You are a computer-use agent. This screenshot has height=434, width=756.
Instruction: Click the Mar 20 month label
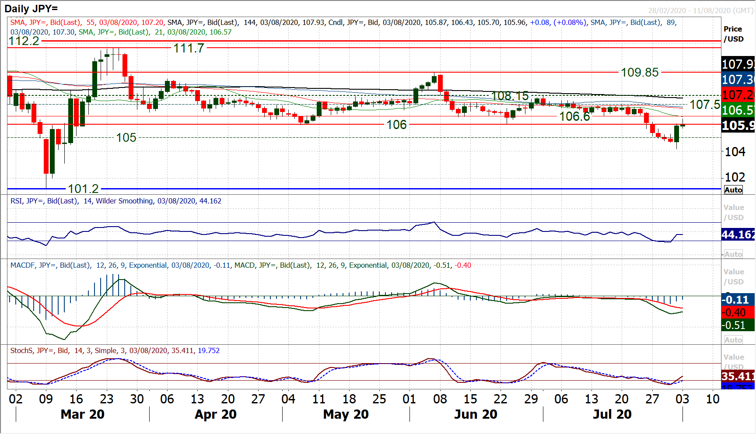(x=82, y=414)
